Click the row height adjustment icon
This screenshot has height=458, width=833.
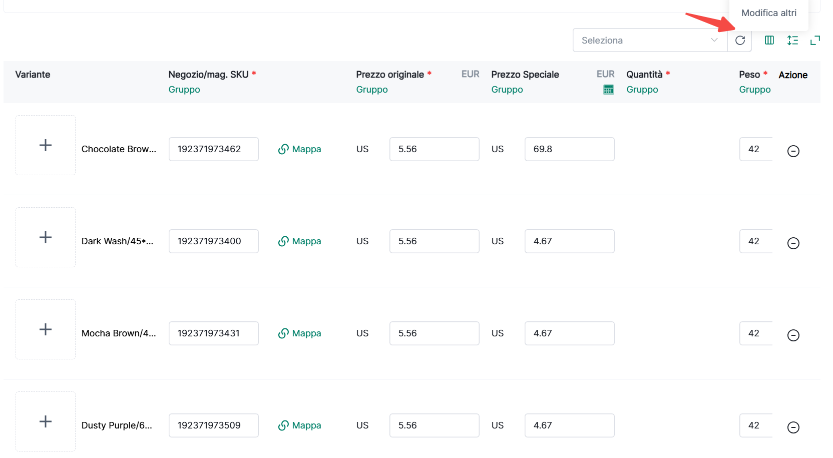click(x=792, y=40)
